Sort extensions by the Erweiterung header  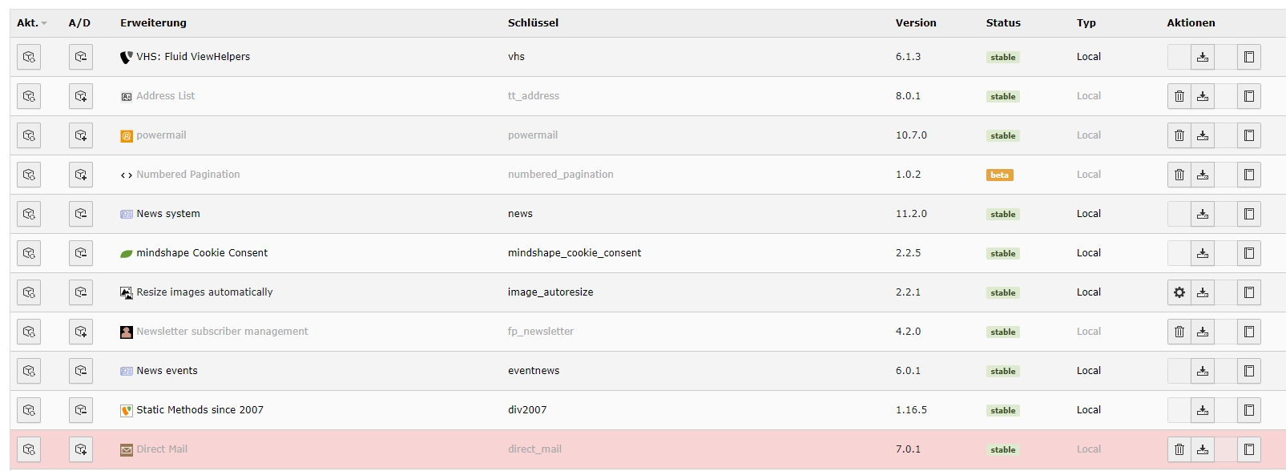pos(153,22)
